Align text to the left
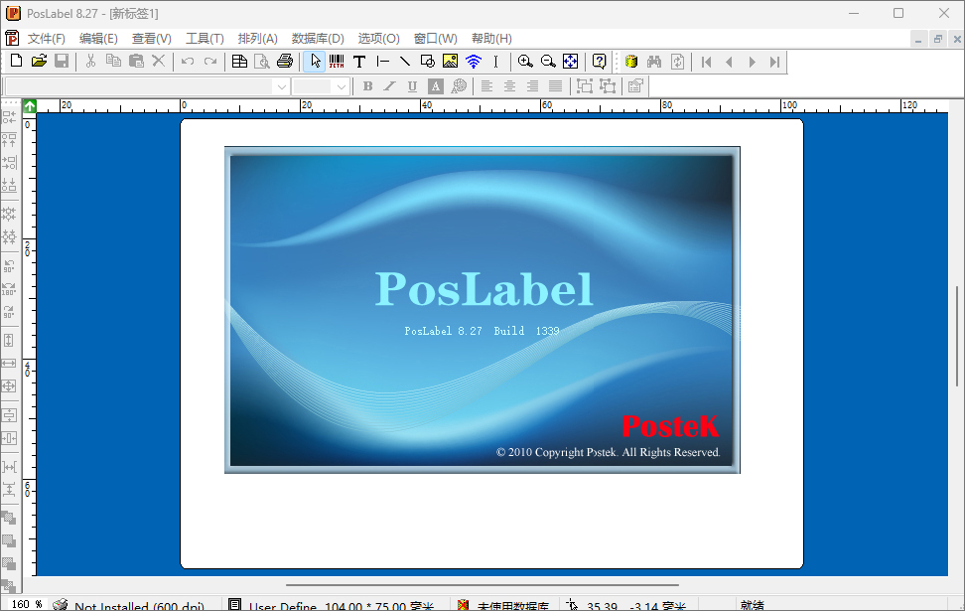The height and width of the screenshot is (611, 965). (x=486, y=86)
